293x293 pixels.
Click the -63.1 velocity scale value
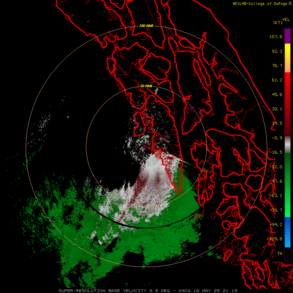[276, 196]
